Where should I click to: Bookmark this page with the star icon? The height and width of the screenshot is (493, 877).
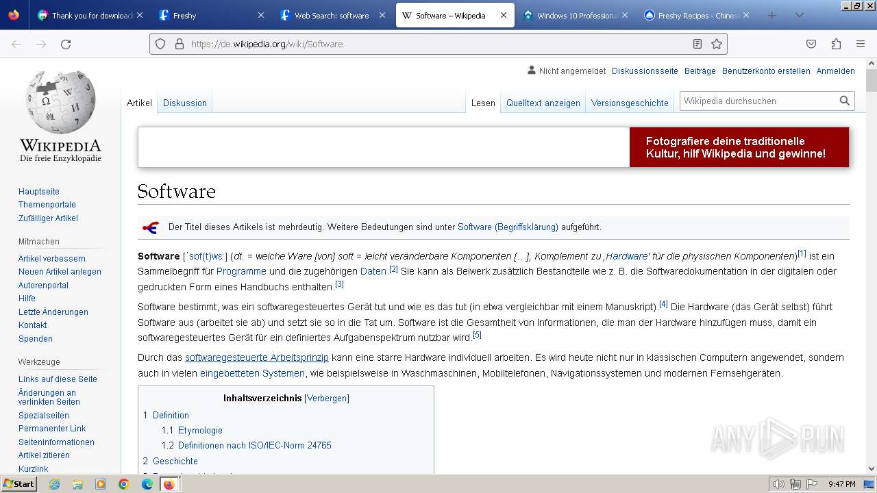(717, 44)
